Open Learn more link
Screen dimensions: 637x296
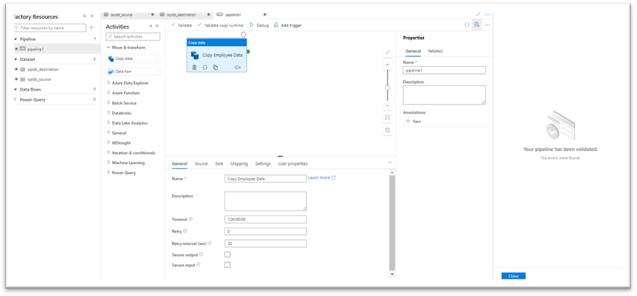pos(322,178)
